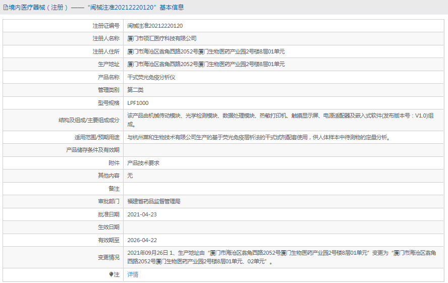Click the 批准日期 label
Viewport: 448px width, 283px height.
tap(108, 214)
